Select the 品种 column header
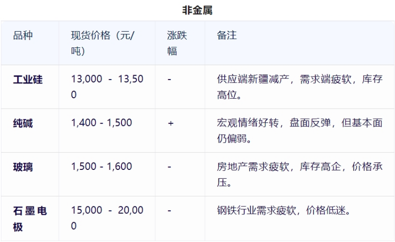395x242 pixels. tap(23, 36)
